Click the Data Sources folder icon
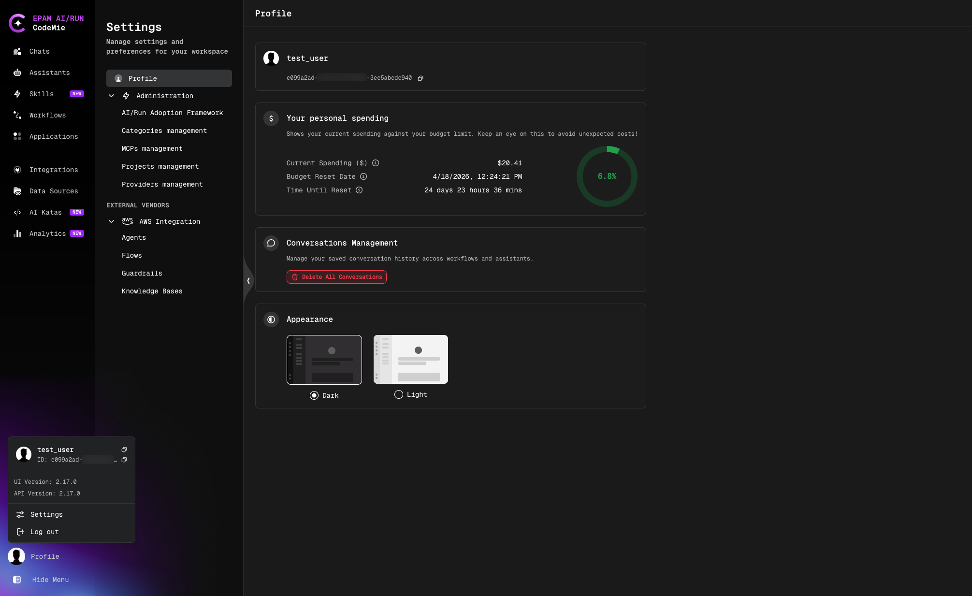 tap(17, 191)
